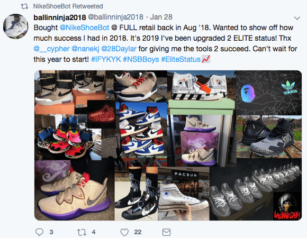
Task: Click the ballinninja2018 display name
Action: [x=60, y=17]
